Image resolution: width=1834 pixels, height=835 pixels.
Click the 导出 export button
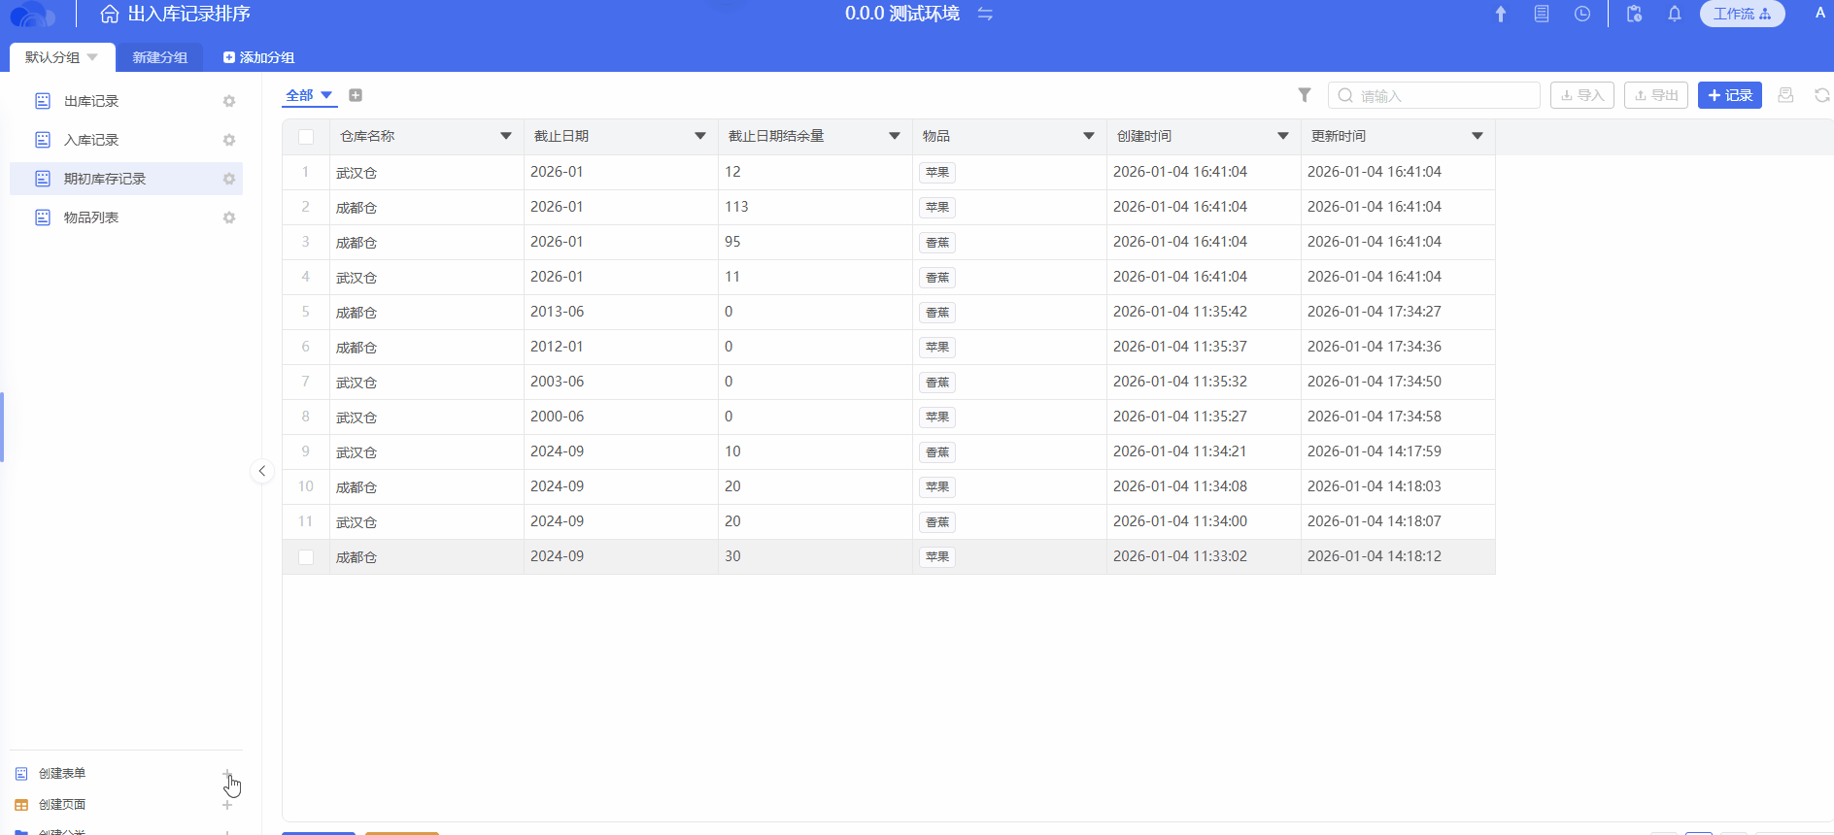click(1656, 95)
